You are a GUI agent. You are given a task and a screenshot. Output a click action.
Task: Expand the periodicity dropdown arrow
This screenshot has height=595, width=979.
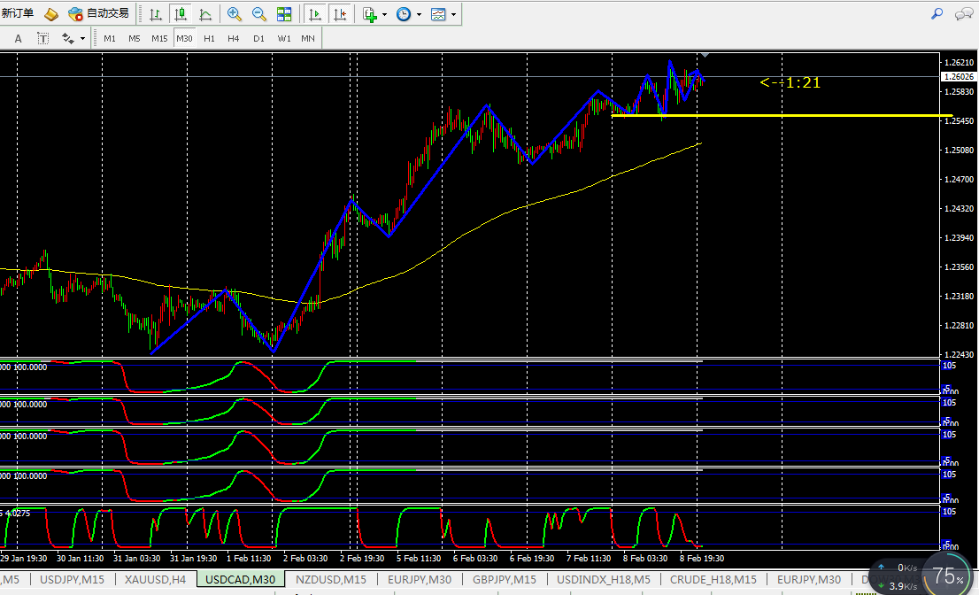(x=419, y=14)
